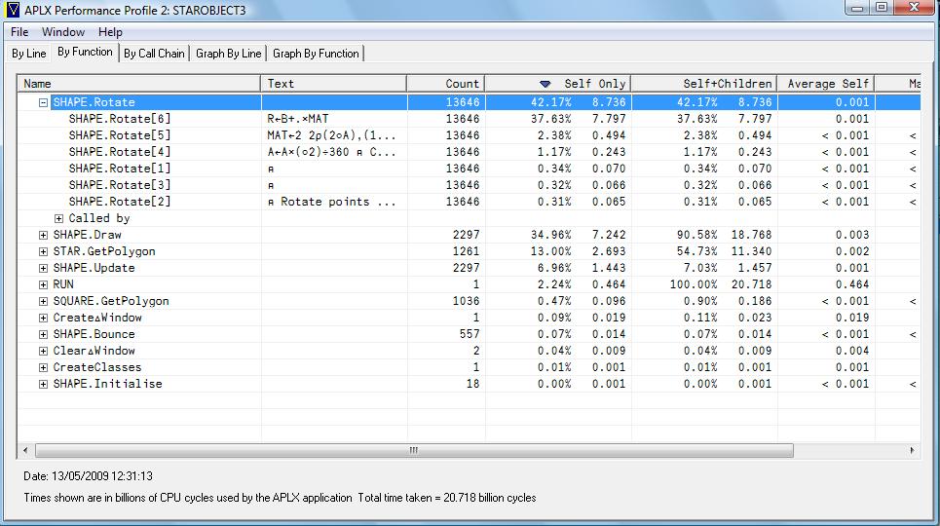Image resolution: width=940 pixels, height=526 pixels.
Task: Click the horizontal scrollbar right arrow
Action: [912, 451]
